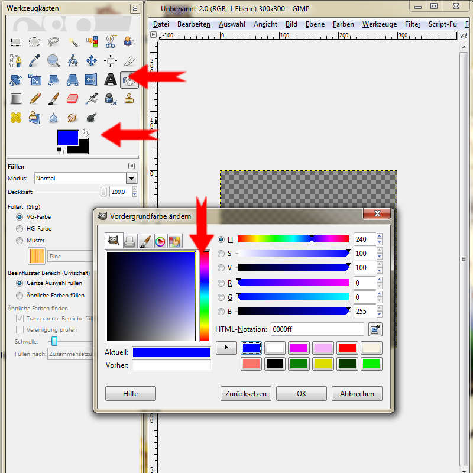Select the Measure compass tool
The image size is (473, 473).
pyautogui.click(x=73, y=61)
